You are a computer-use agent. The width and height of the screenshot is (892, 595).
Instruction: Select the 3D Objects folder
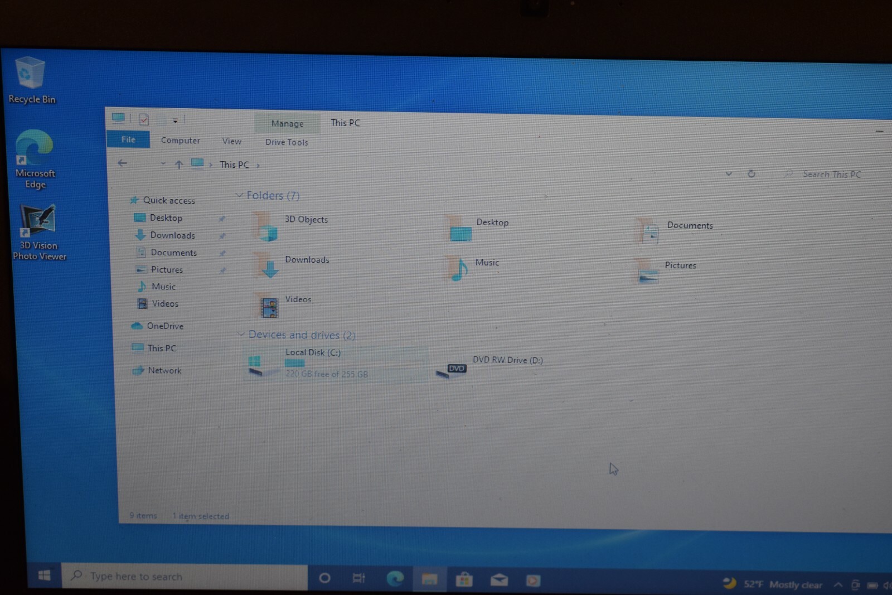tap(290, 226)
